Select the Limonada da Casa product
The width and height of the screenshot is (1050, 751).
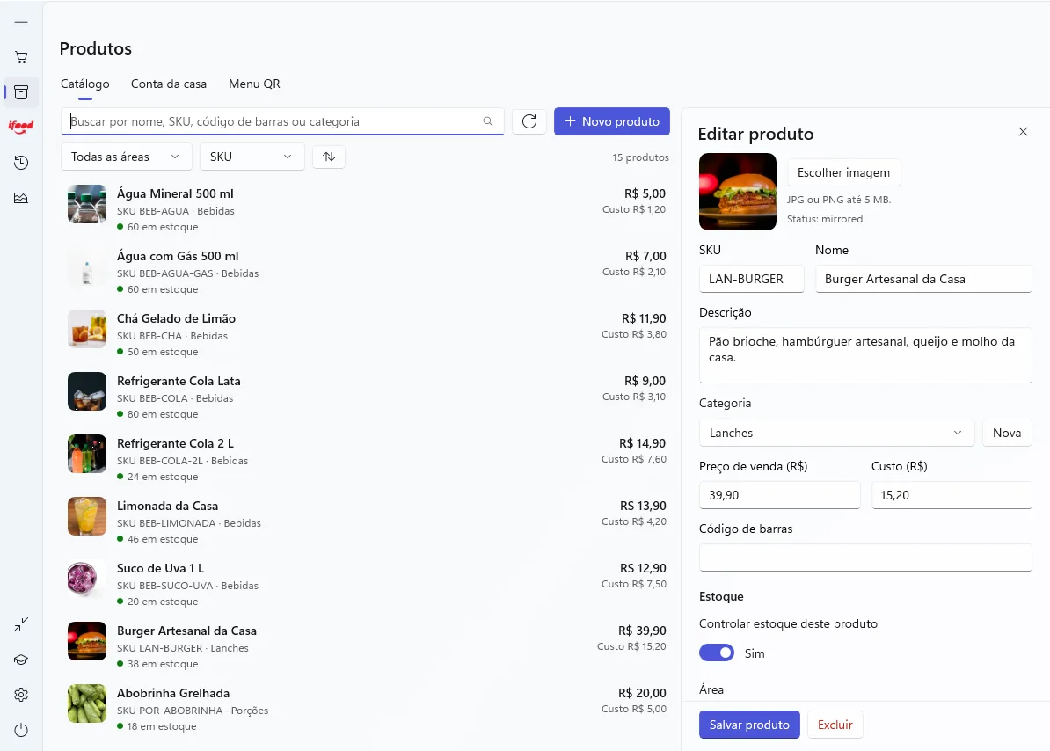coord(367,521)
